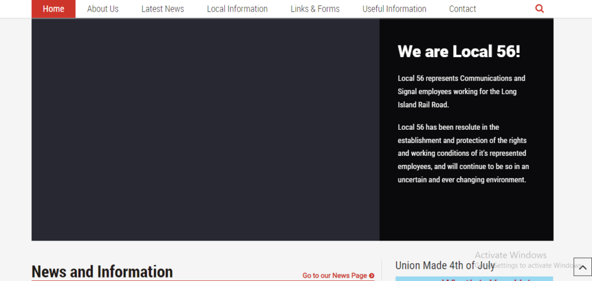Click the paragraph starting Local 56 has been resolute
The image size is (592, 281).
pos(463,153)
